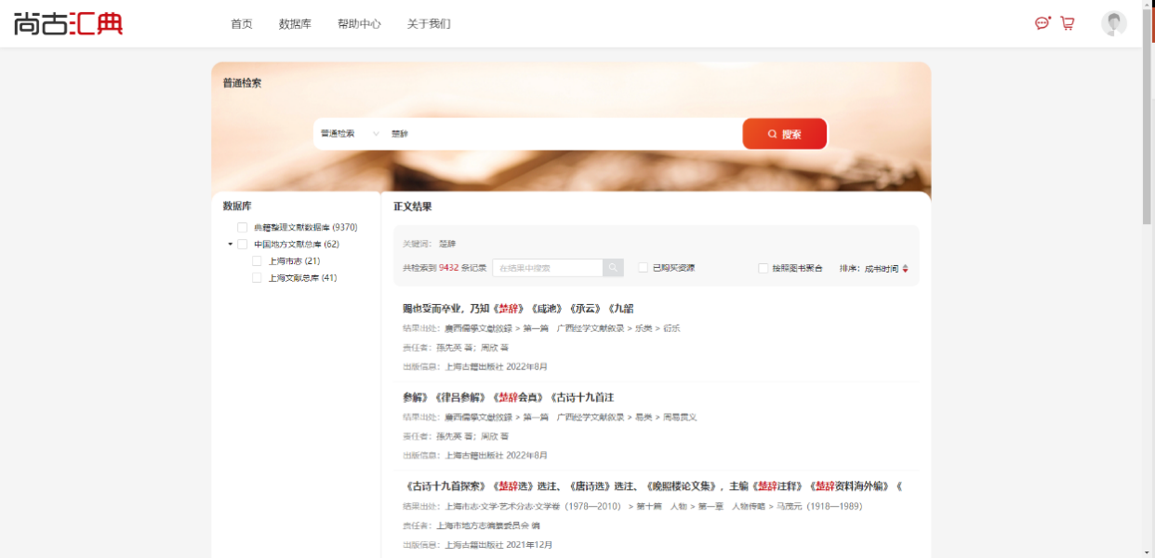Check the 上海文献总库 checkbox
This screenshot has width=1155, height=558.
(258, 278)
